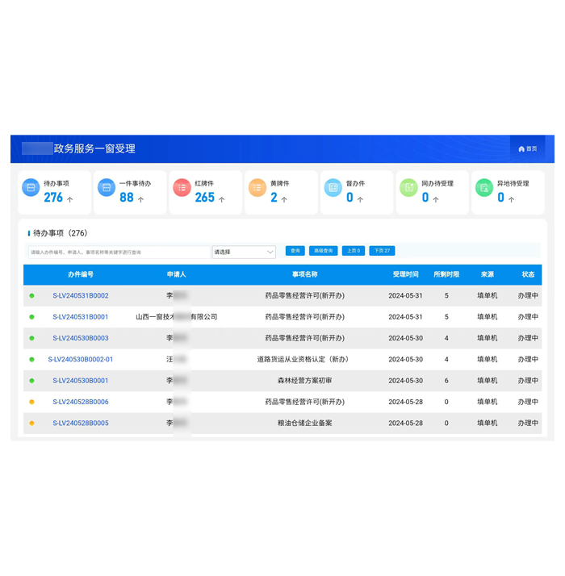The width and height of the screenshot is (565, 576).
Task: Click the 办件编号 column header
Action: tap(81, 275)
